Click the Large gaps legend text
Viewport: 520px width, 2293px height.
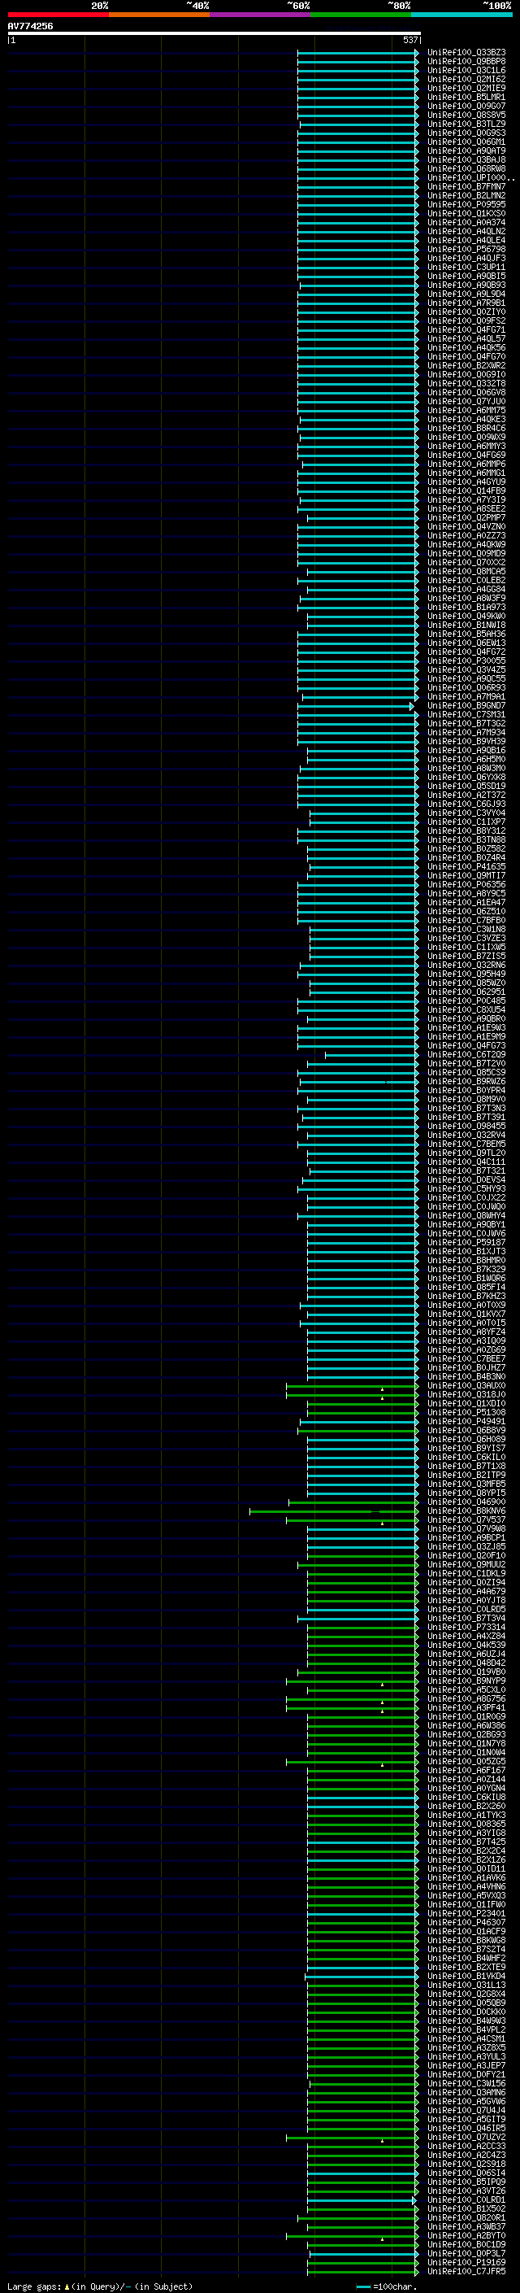(x=100, y=2286)
